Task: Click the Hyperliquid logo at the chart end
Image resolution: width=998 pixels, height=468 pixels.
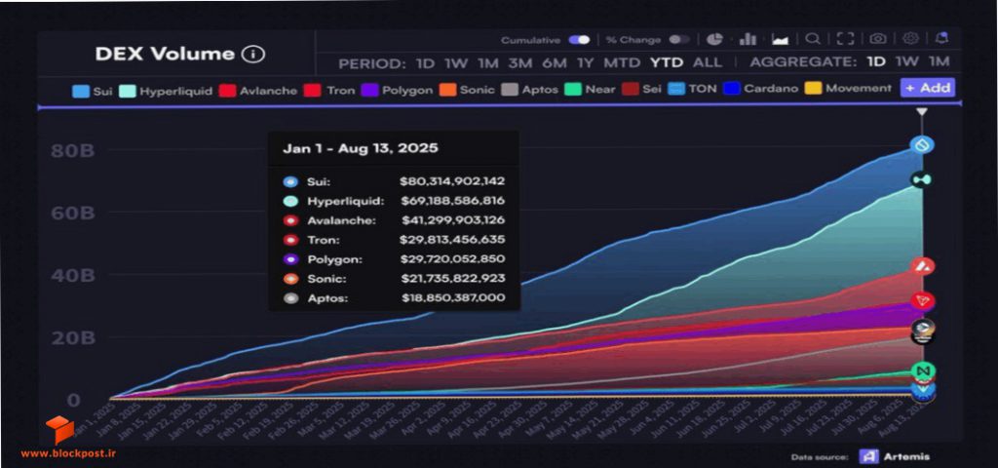Action: pyautogui.click(x=922, y=179)
